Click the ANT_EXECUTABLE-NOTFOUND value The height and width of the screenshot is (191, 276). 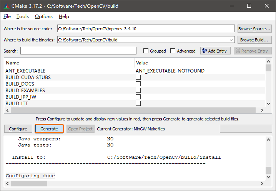pos(170,71)
